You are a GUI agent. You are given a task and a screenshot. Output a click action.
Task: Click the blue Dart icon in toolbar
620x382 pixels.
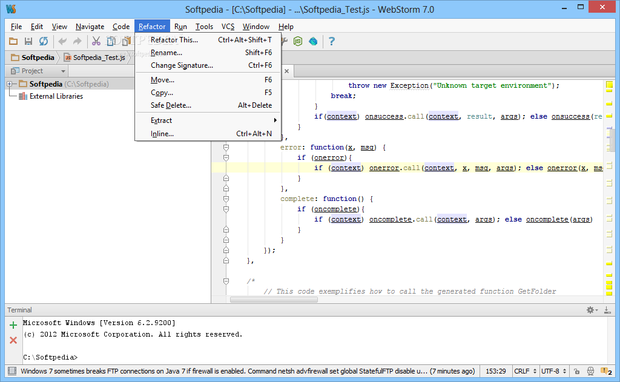pos(313,41)
